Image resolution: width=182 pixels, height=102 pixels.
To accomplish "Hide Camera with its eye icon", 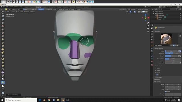I will pos(180,17).
